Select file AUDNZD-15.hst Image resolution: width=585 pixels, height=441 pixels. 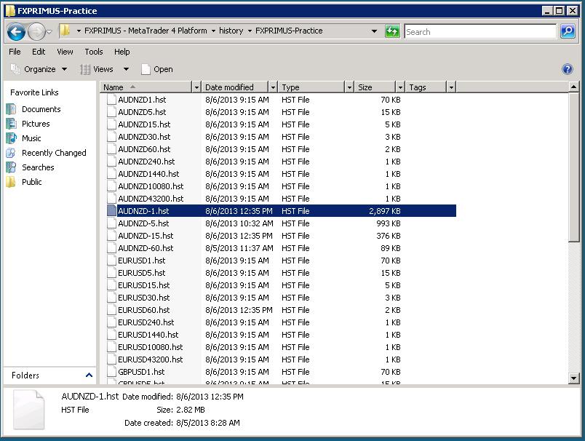pyautogui.click(x=146, y=236)
